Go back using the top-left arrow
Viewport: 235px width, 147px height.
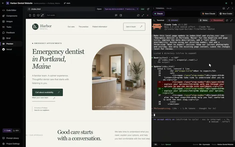click(3, 3)
